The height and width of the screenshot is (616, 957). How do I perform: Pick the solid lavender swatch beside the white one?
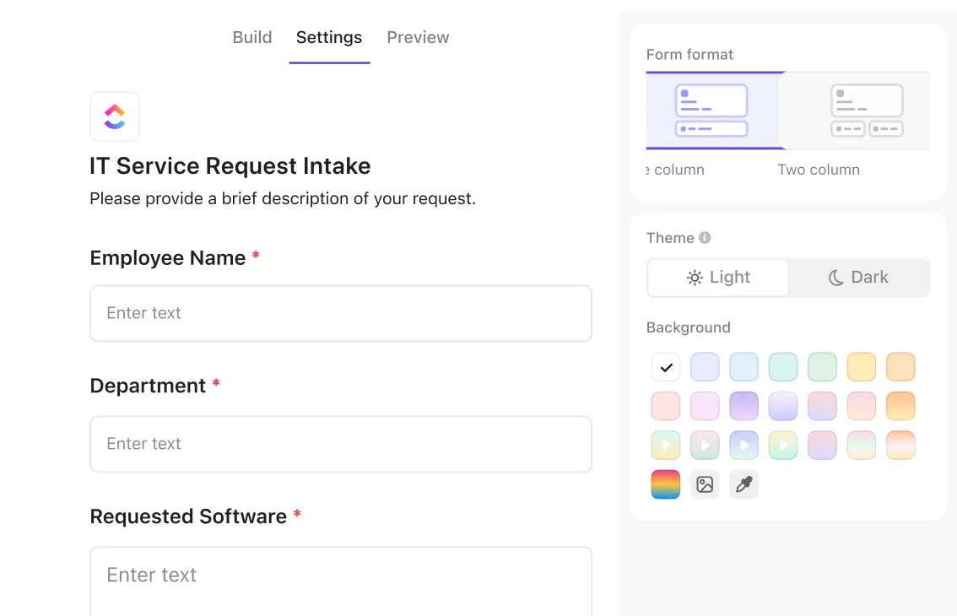tap(705, 368)
